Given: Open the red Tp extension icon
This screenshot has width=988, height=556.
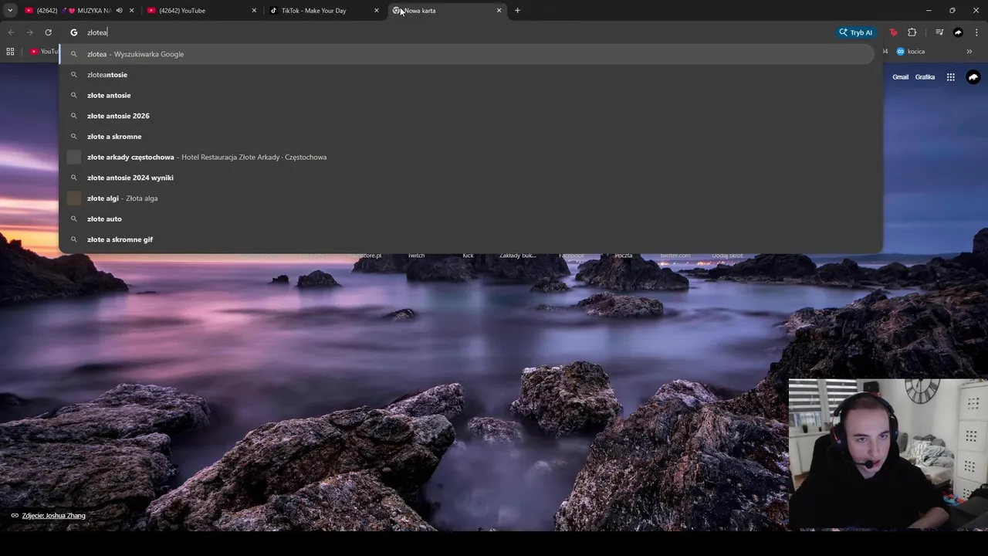Looking at the screenshot, I should coord(893,32).
